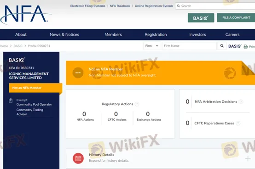255x169 pixels.
Task: Click the Profile 0550731 breadcrumb
Action: coord(39,46)
